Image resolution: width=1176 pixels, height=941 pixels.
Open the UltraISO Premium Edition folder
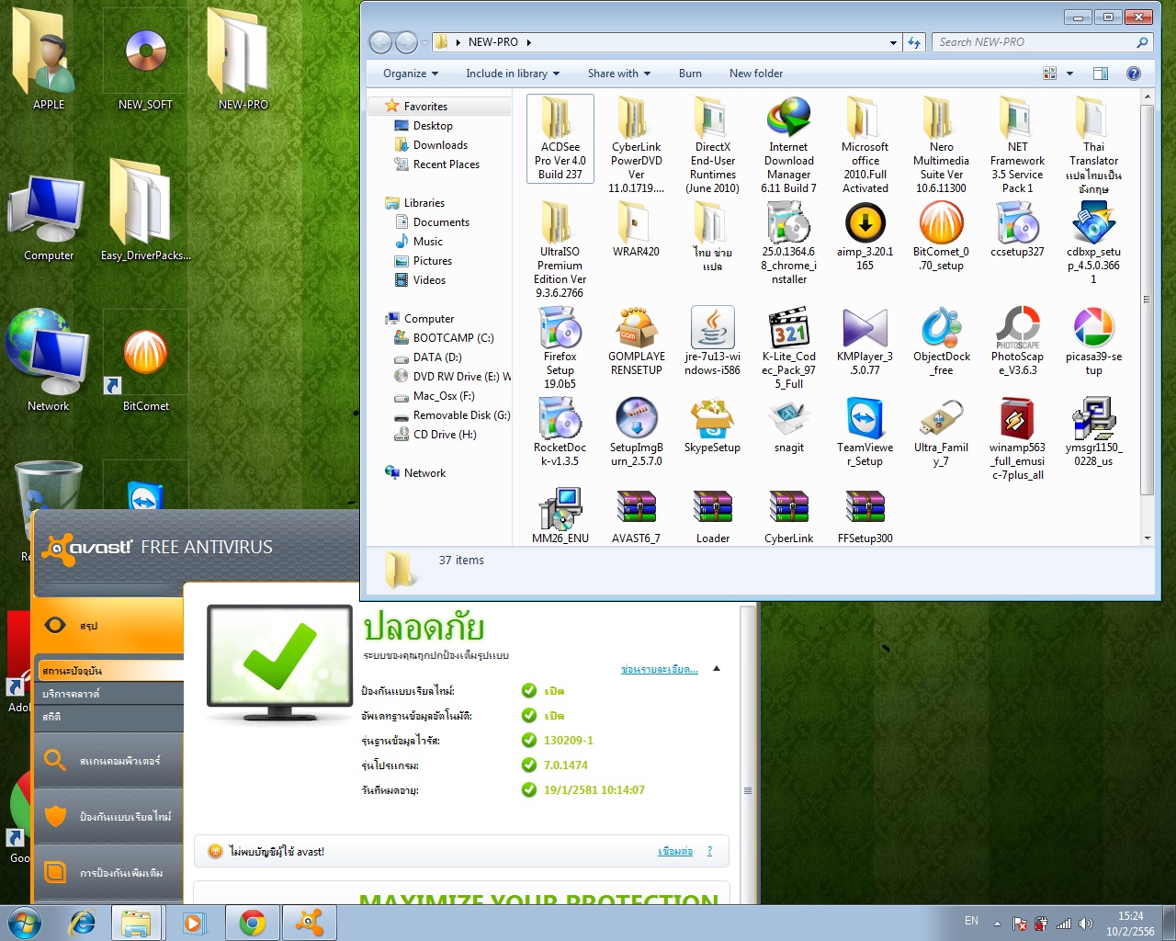[x=560, y=250]
